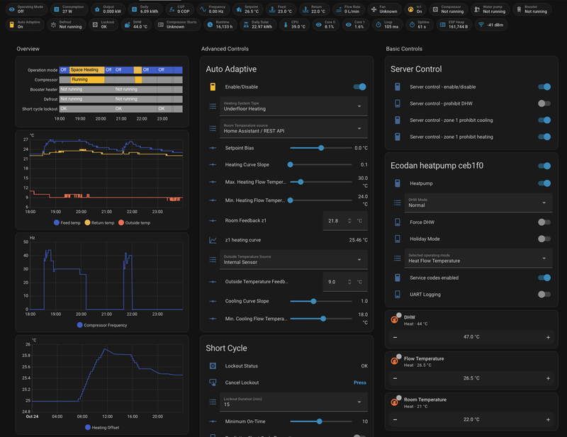This screenshot has height=437, width=567.
Task: Open Outside Temperature Source dropdown
Action: tap(293, 259)
